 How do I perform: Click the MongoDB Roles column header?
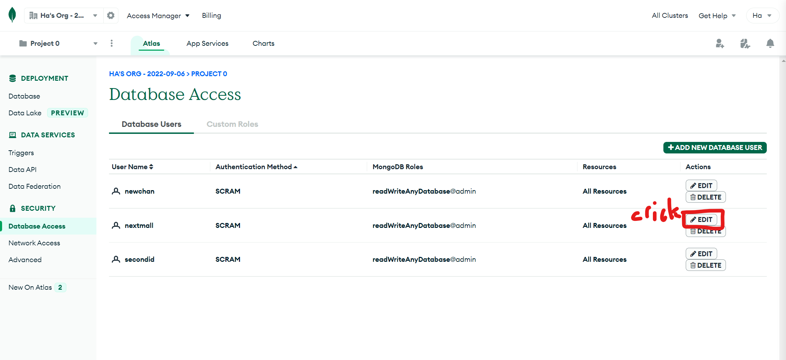coord(398,167)
